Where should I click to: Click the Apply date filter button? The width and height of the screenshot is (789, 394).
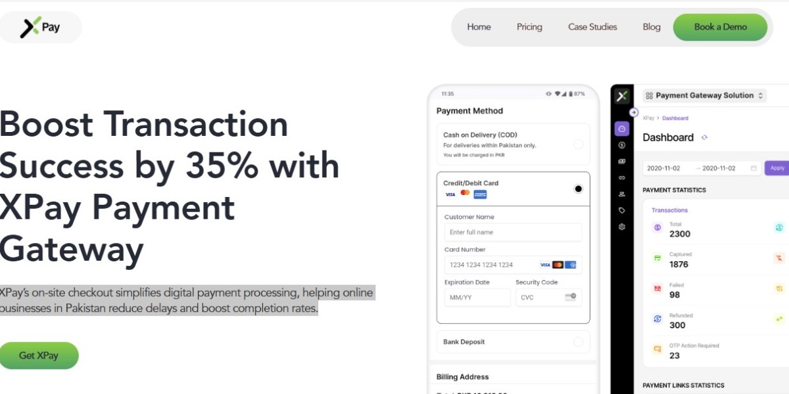tap(777, 168)
